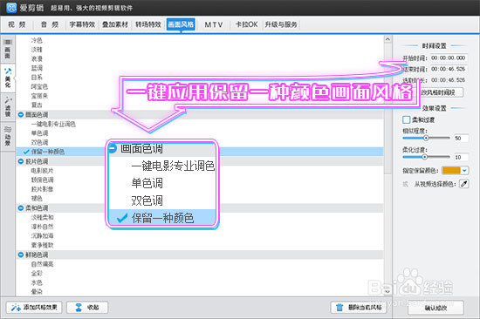Click the 结束时间 time field
The image size is (480, 319).
click(x=449, y=69)
